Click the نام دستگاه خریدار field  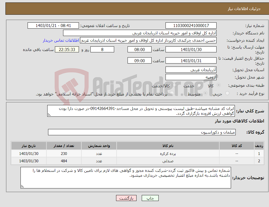[x=140, y=33]
